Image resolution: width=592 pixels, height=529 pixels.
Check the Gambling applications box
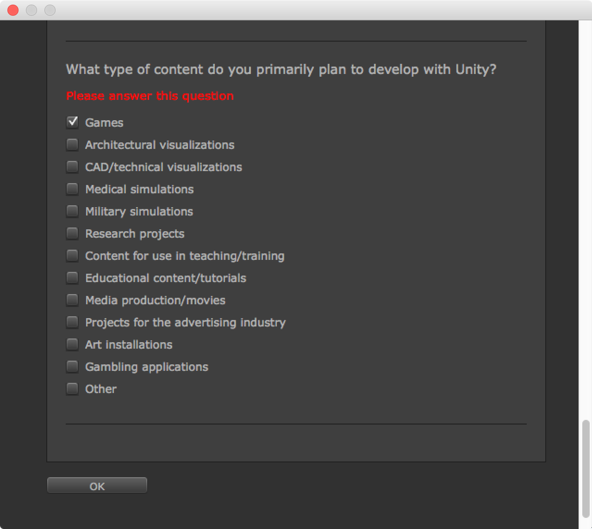(x=72, y=367)
